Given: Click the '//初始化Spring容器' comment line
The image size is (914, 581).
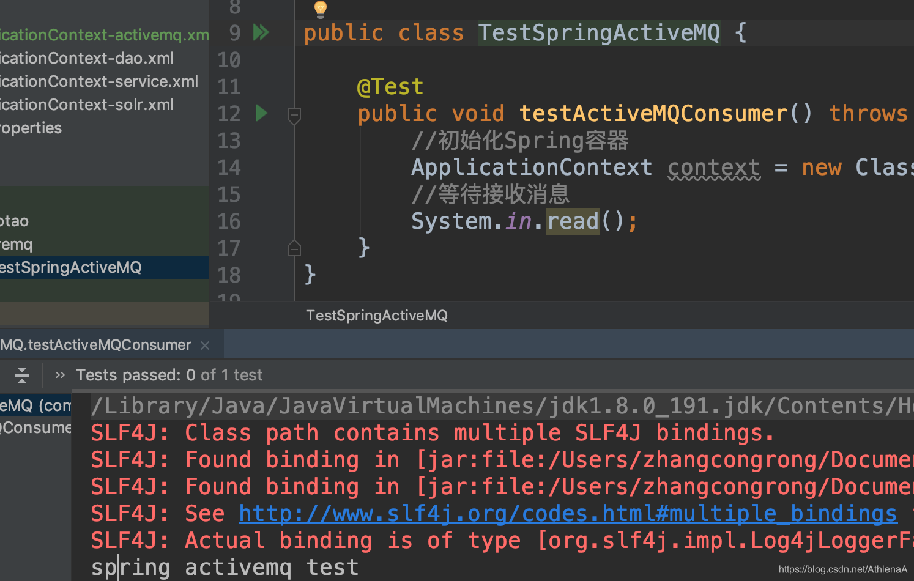Looking at the screenshot, I should point(520,141).
